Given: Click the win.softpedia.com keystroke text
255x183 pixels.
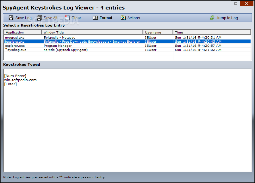Looking at the screenshot, I should click(20, 80).
